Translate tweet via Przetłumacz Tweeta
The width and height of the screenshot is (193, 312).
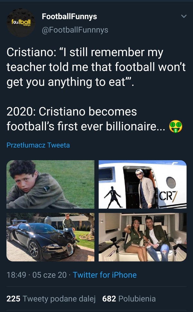[38, 145]
